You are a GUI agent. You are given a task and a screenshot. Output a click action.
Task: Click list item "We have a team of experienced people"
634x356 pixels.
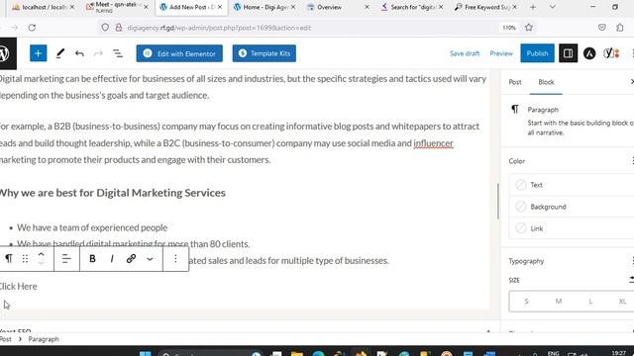tap(92, 227)
